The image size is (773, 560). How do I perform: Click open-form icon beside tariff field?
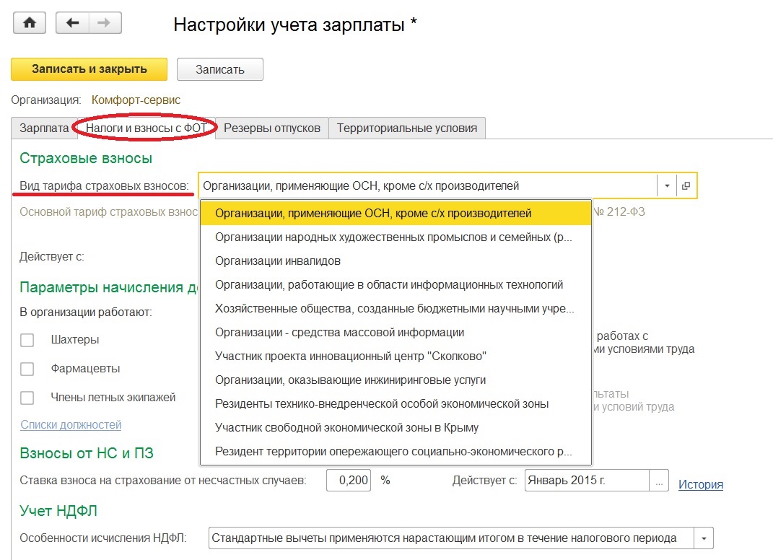point(686,186)
